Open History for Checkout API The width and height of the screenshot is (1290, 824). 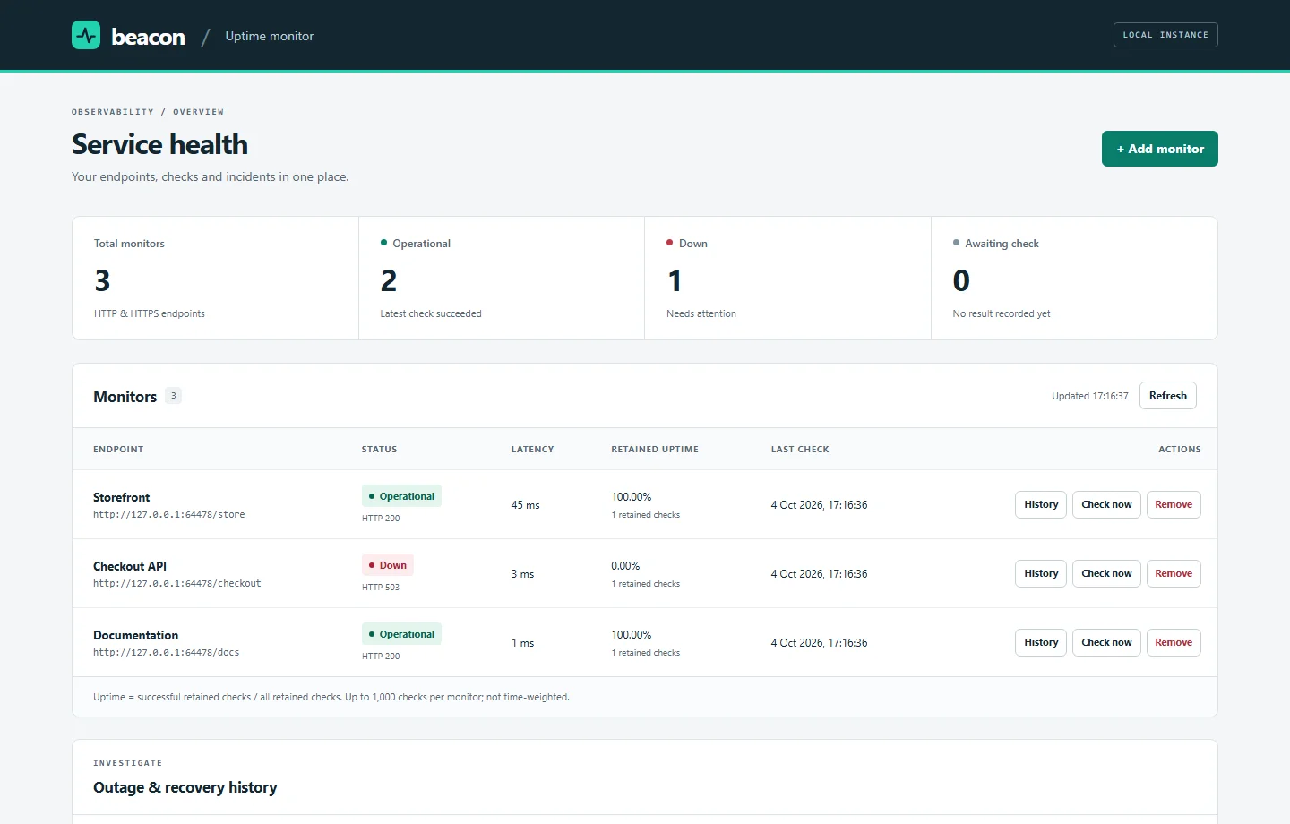click(x=1041, y=573)
